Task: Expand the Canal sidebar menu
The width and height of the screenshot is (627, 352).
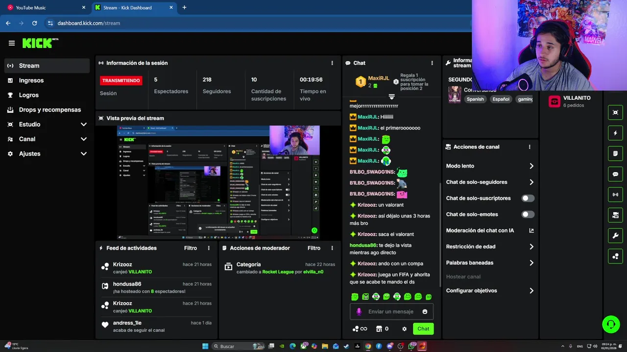Action: point(47,139)
